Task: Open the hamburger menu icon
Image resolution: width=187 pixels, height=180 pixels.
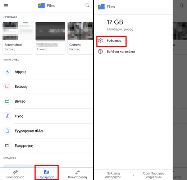Action: (x=6, y=6)
